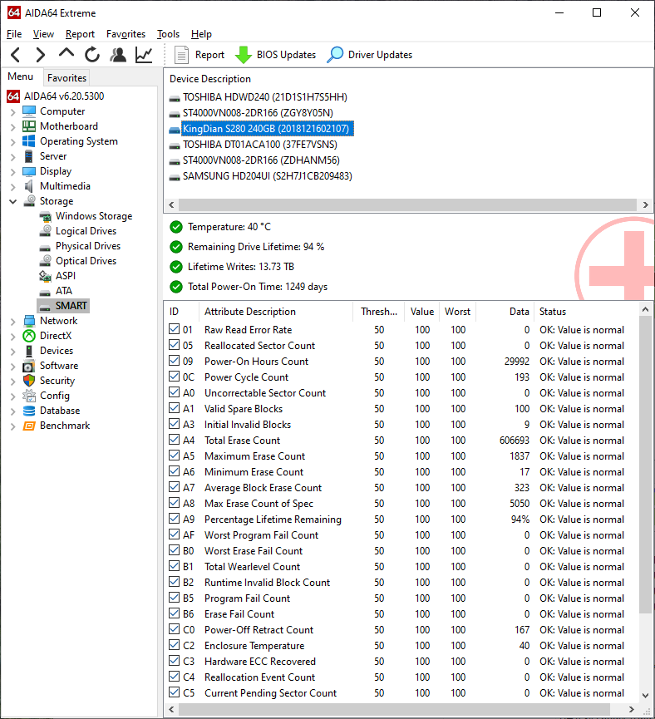Viewport: 655px width, 719px height.
Task: Collapse the Storage tree node
Action: (12, 201)
